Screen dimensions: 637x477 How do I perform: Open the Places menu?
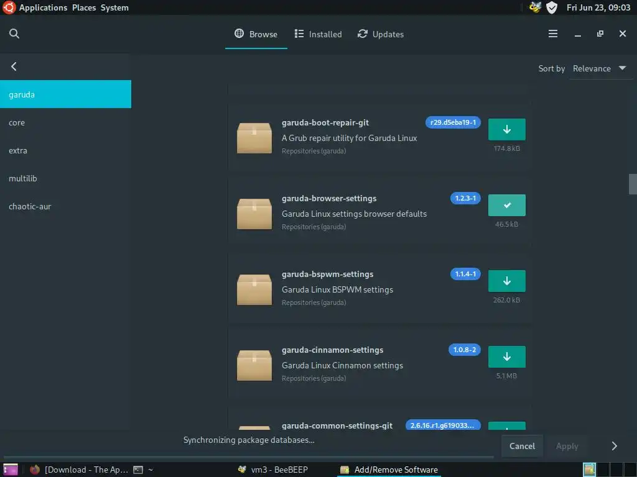(84, 7)
